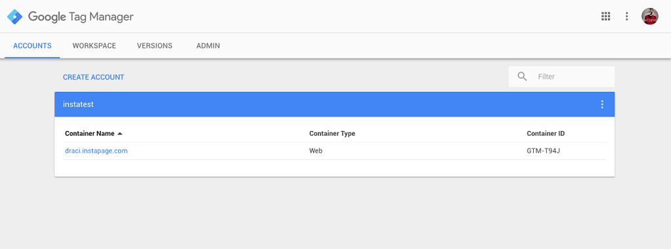Open the Admin tab
The image size is (671, 249).
coord(208,46)
